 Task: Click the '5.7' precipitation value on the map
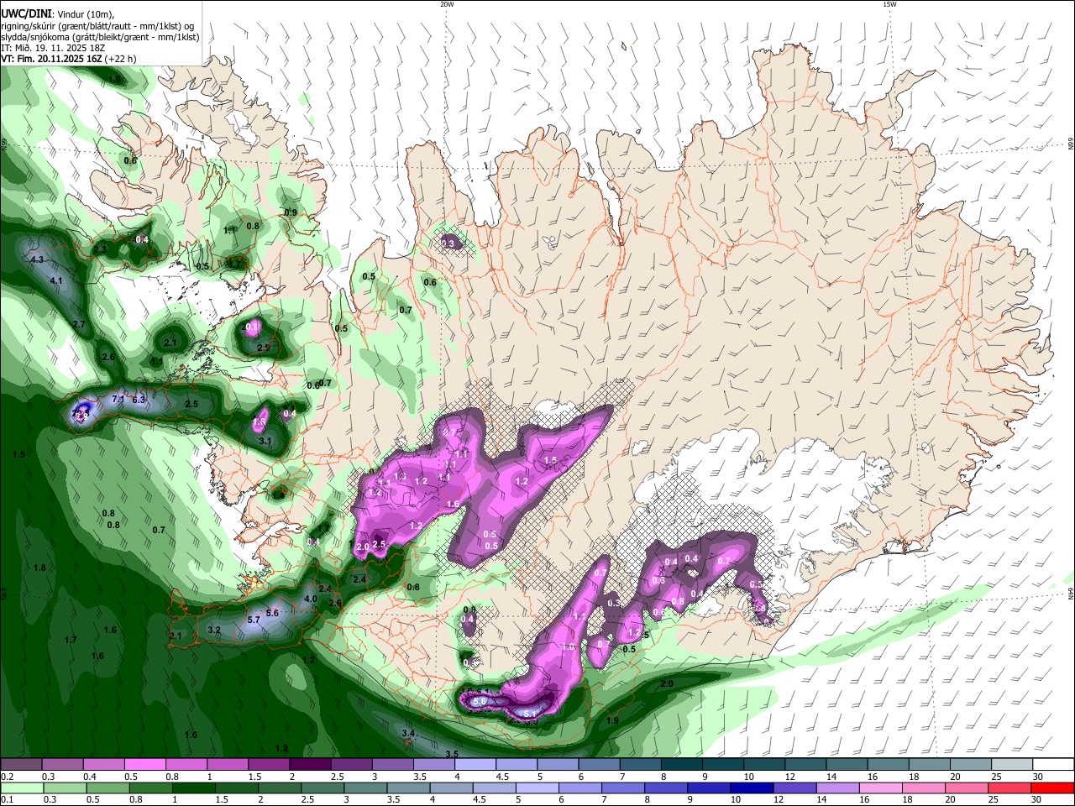click(254, 620)
